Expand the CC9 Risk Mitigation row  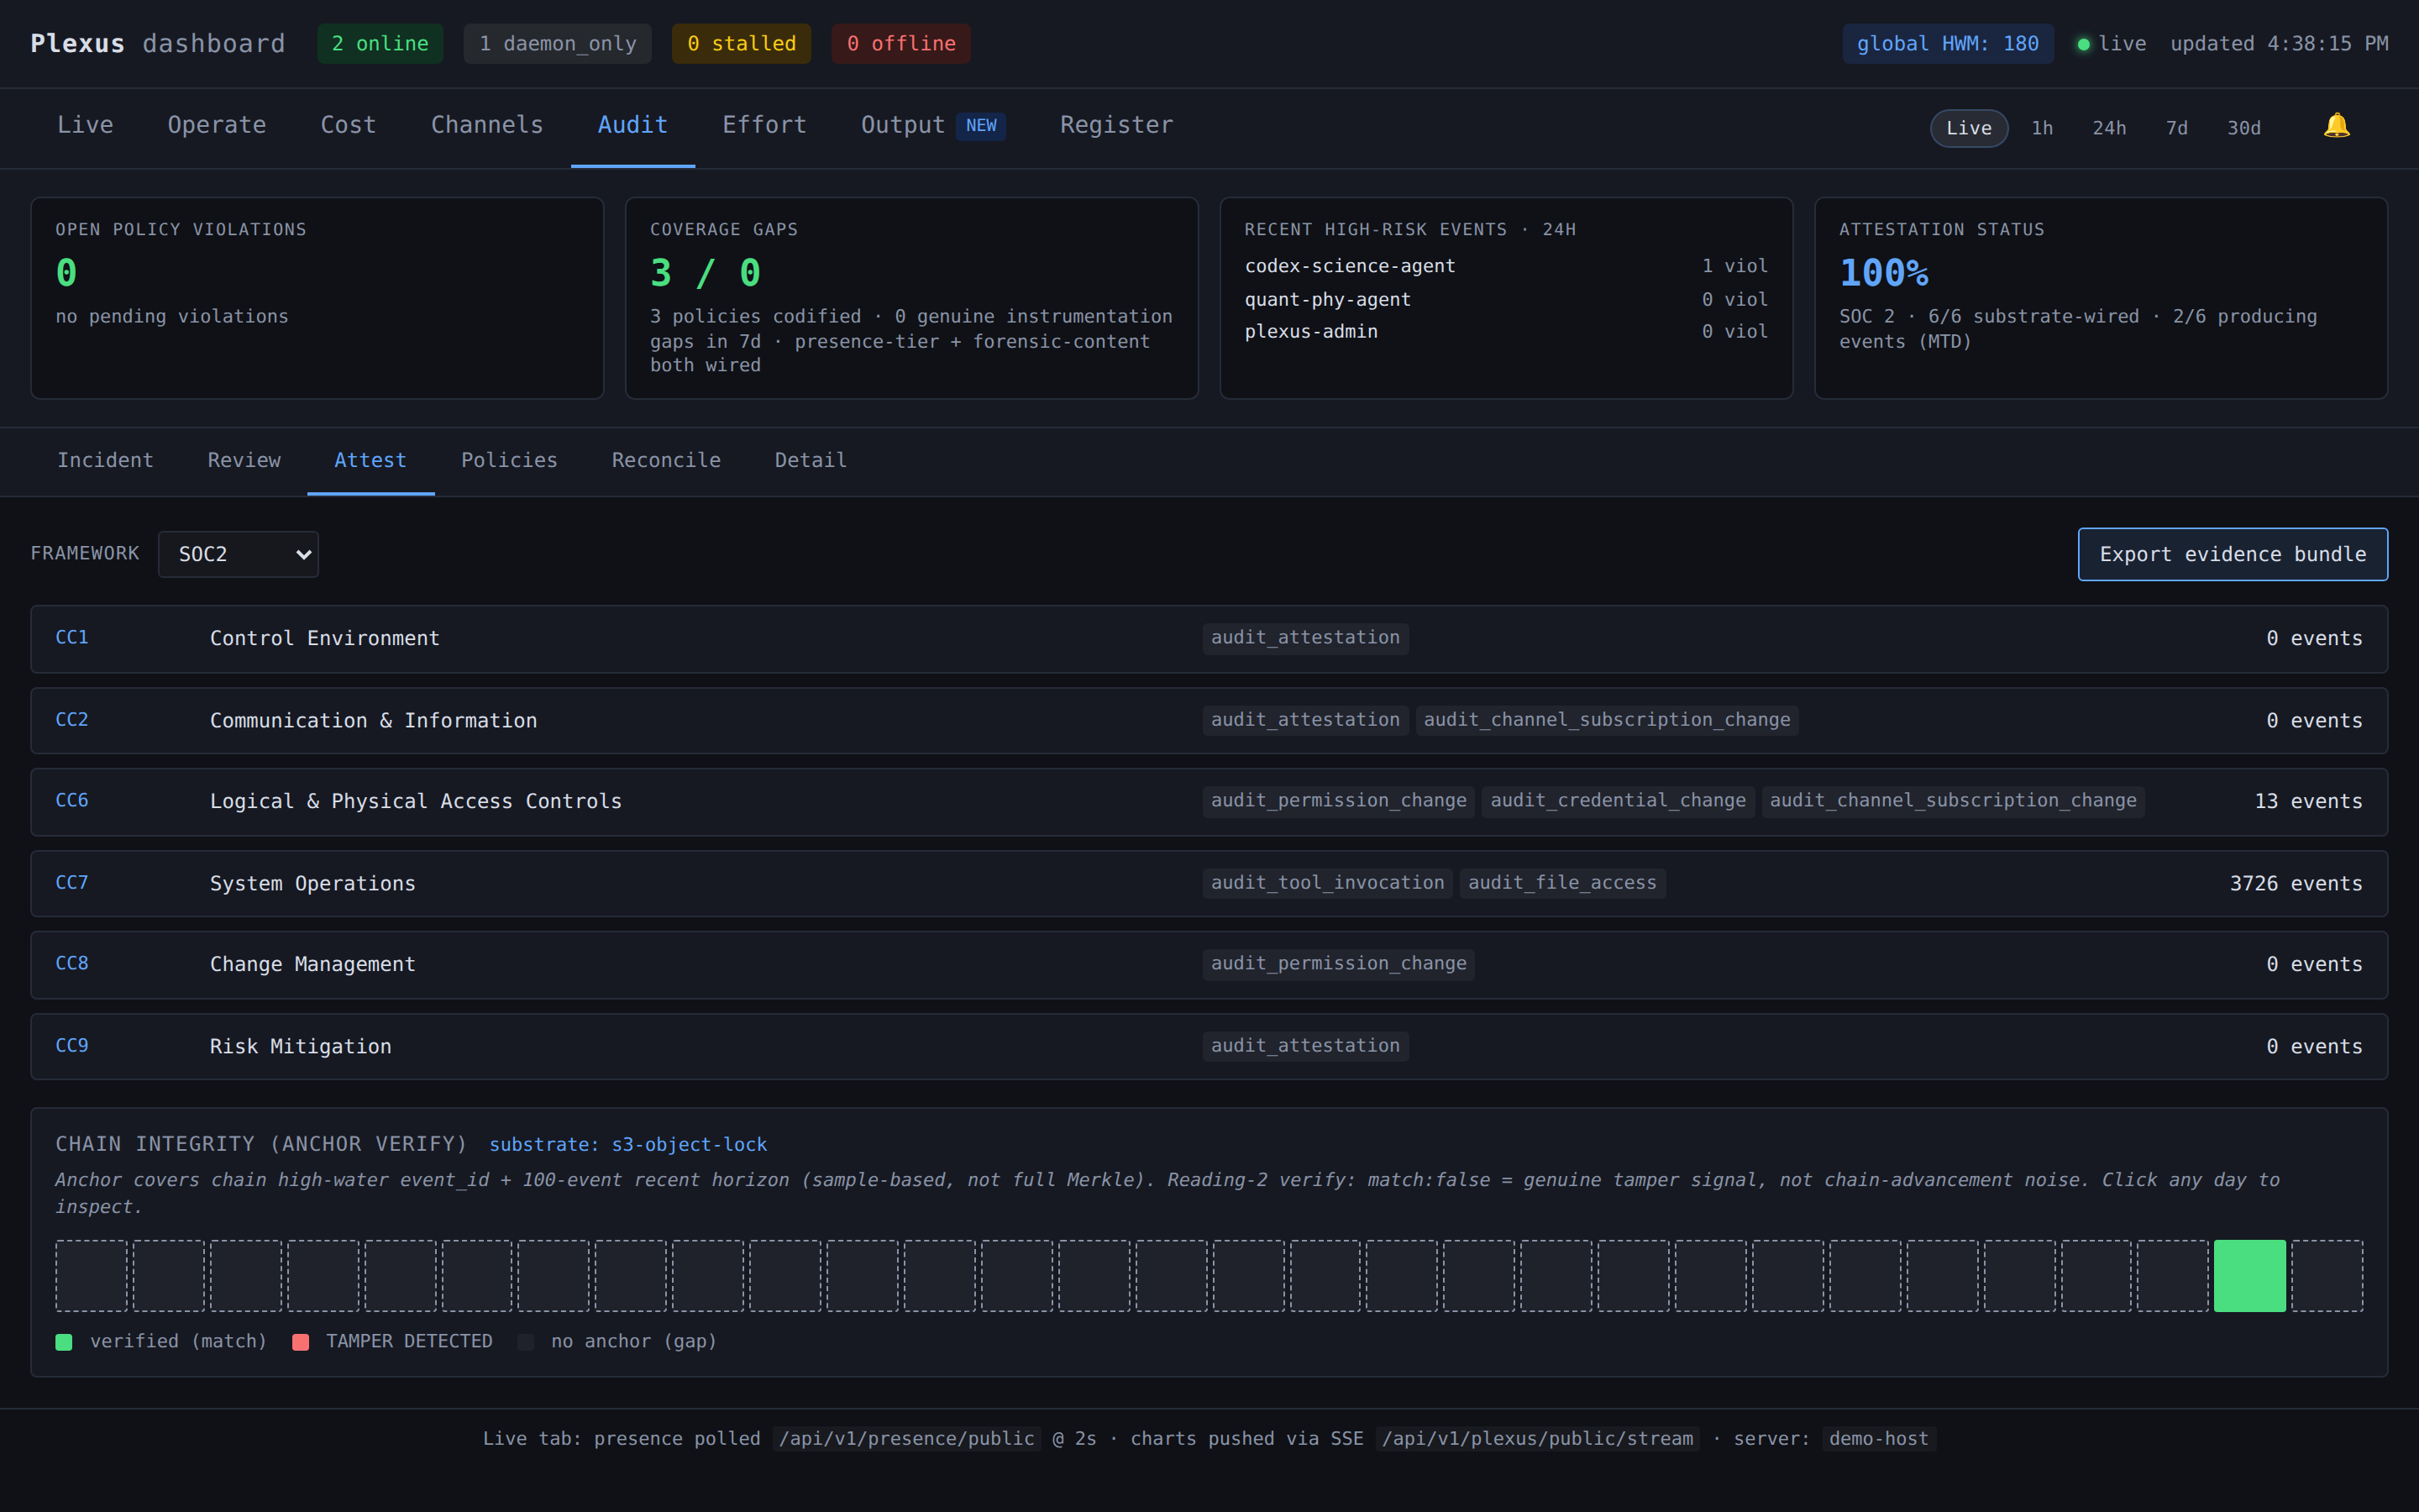tap(1209, 1046)
